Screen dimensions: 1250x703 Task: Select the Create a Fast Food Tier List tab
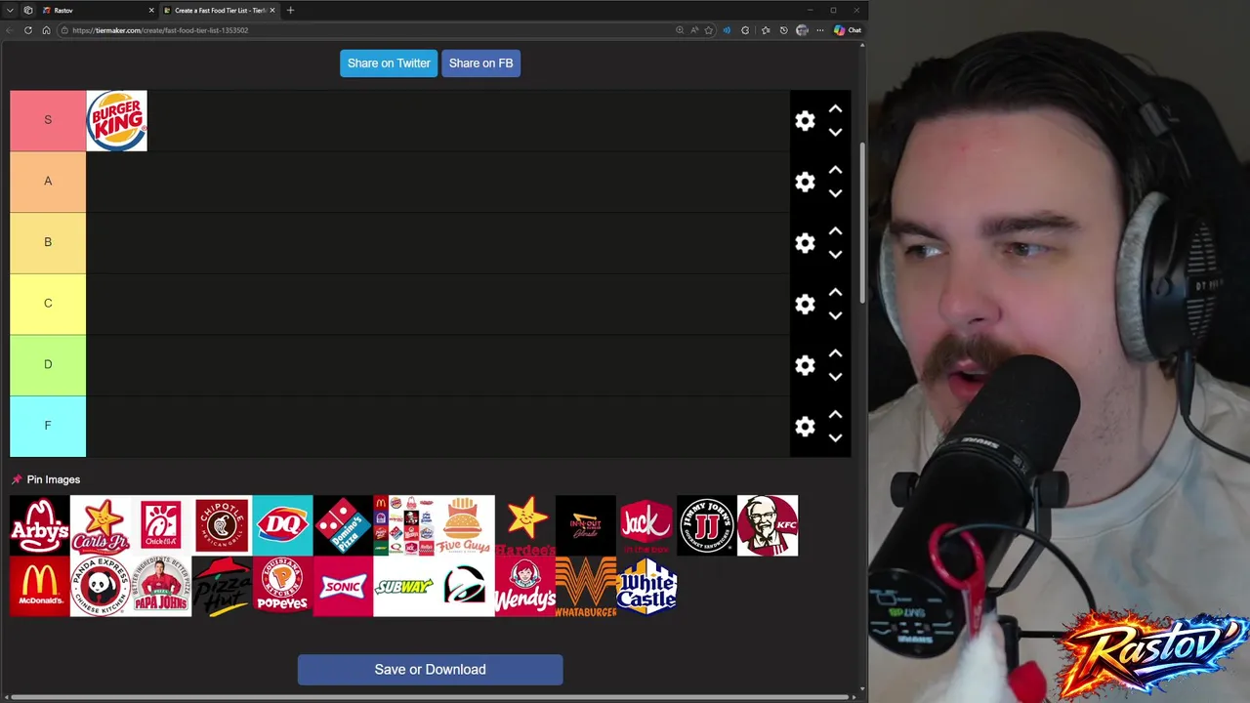pos(220,10)
